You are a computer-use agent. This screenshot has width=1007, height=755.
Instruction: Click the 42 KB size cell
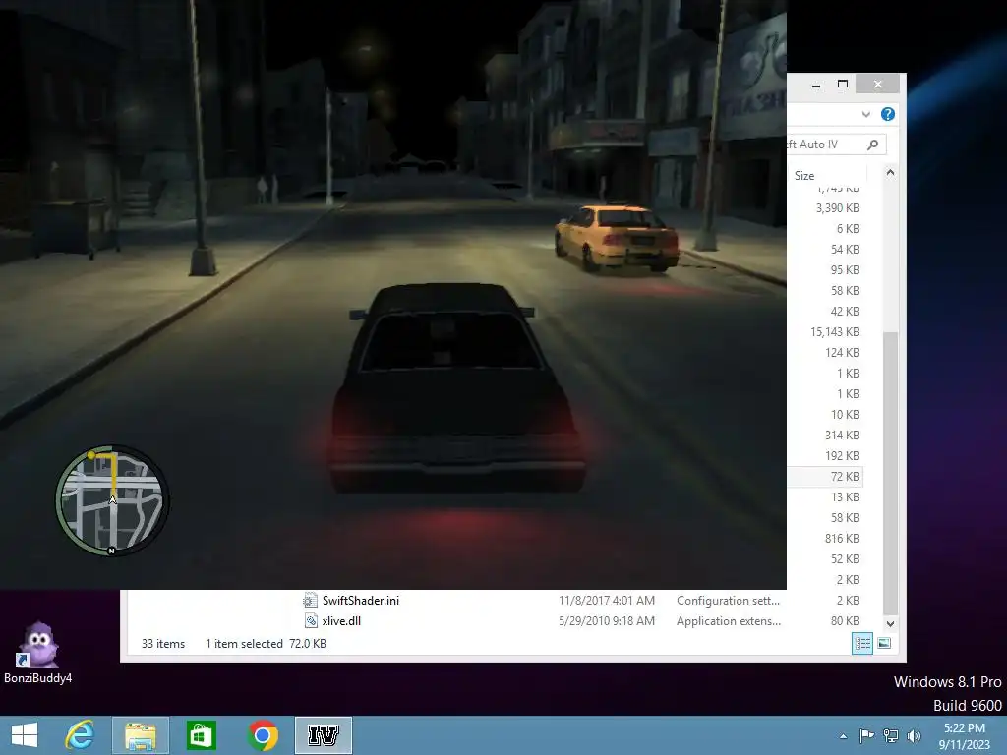[x=845, y=312]
